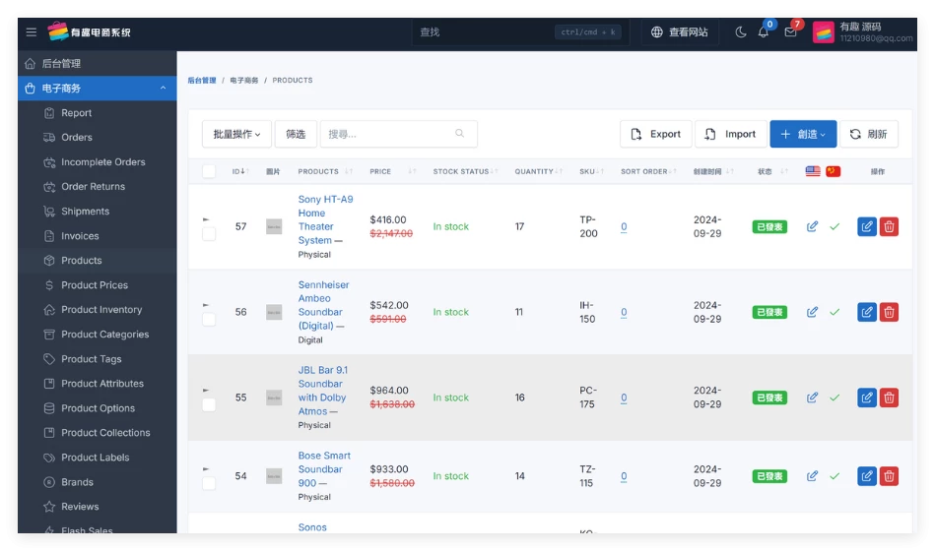Click the product search input field
The width and height of the screenshot is (935, 551).
click(389, 134)
